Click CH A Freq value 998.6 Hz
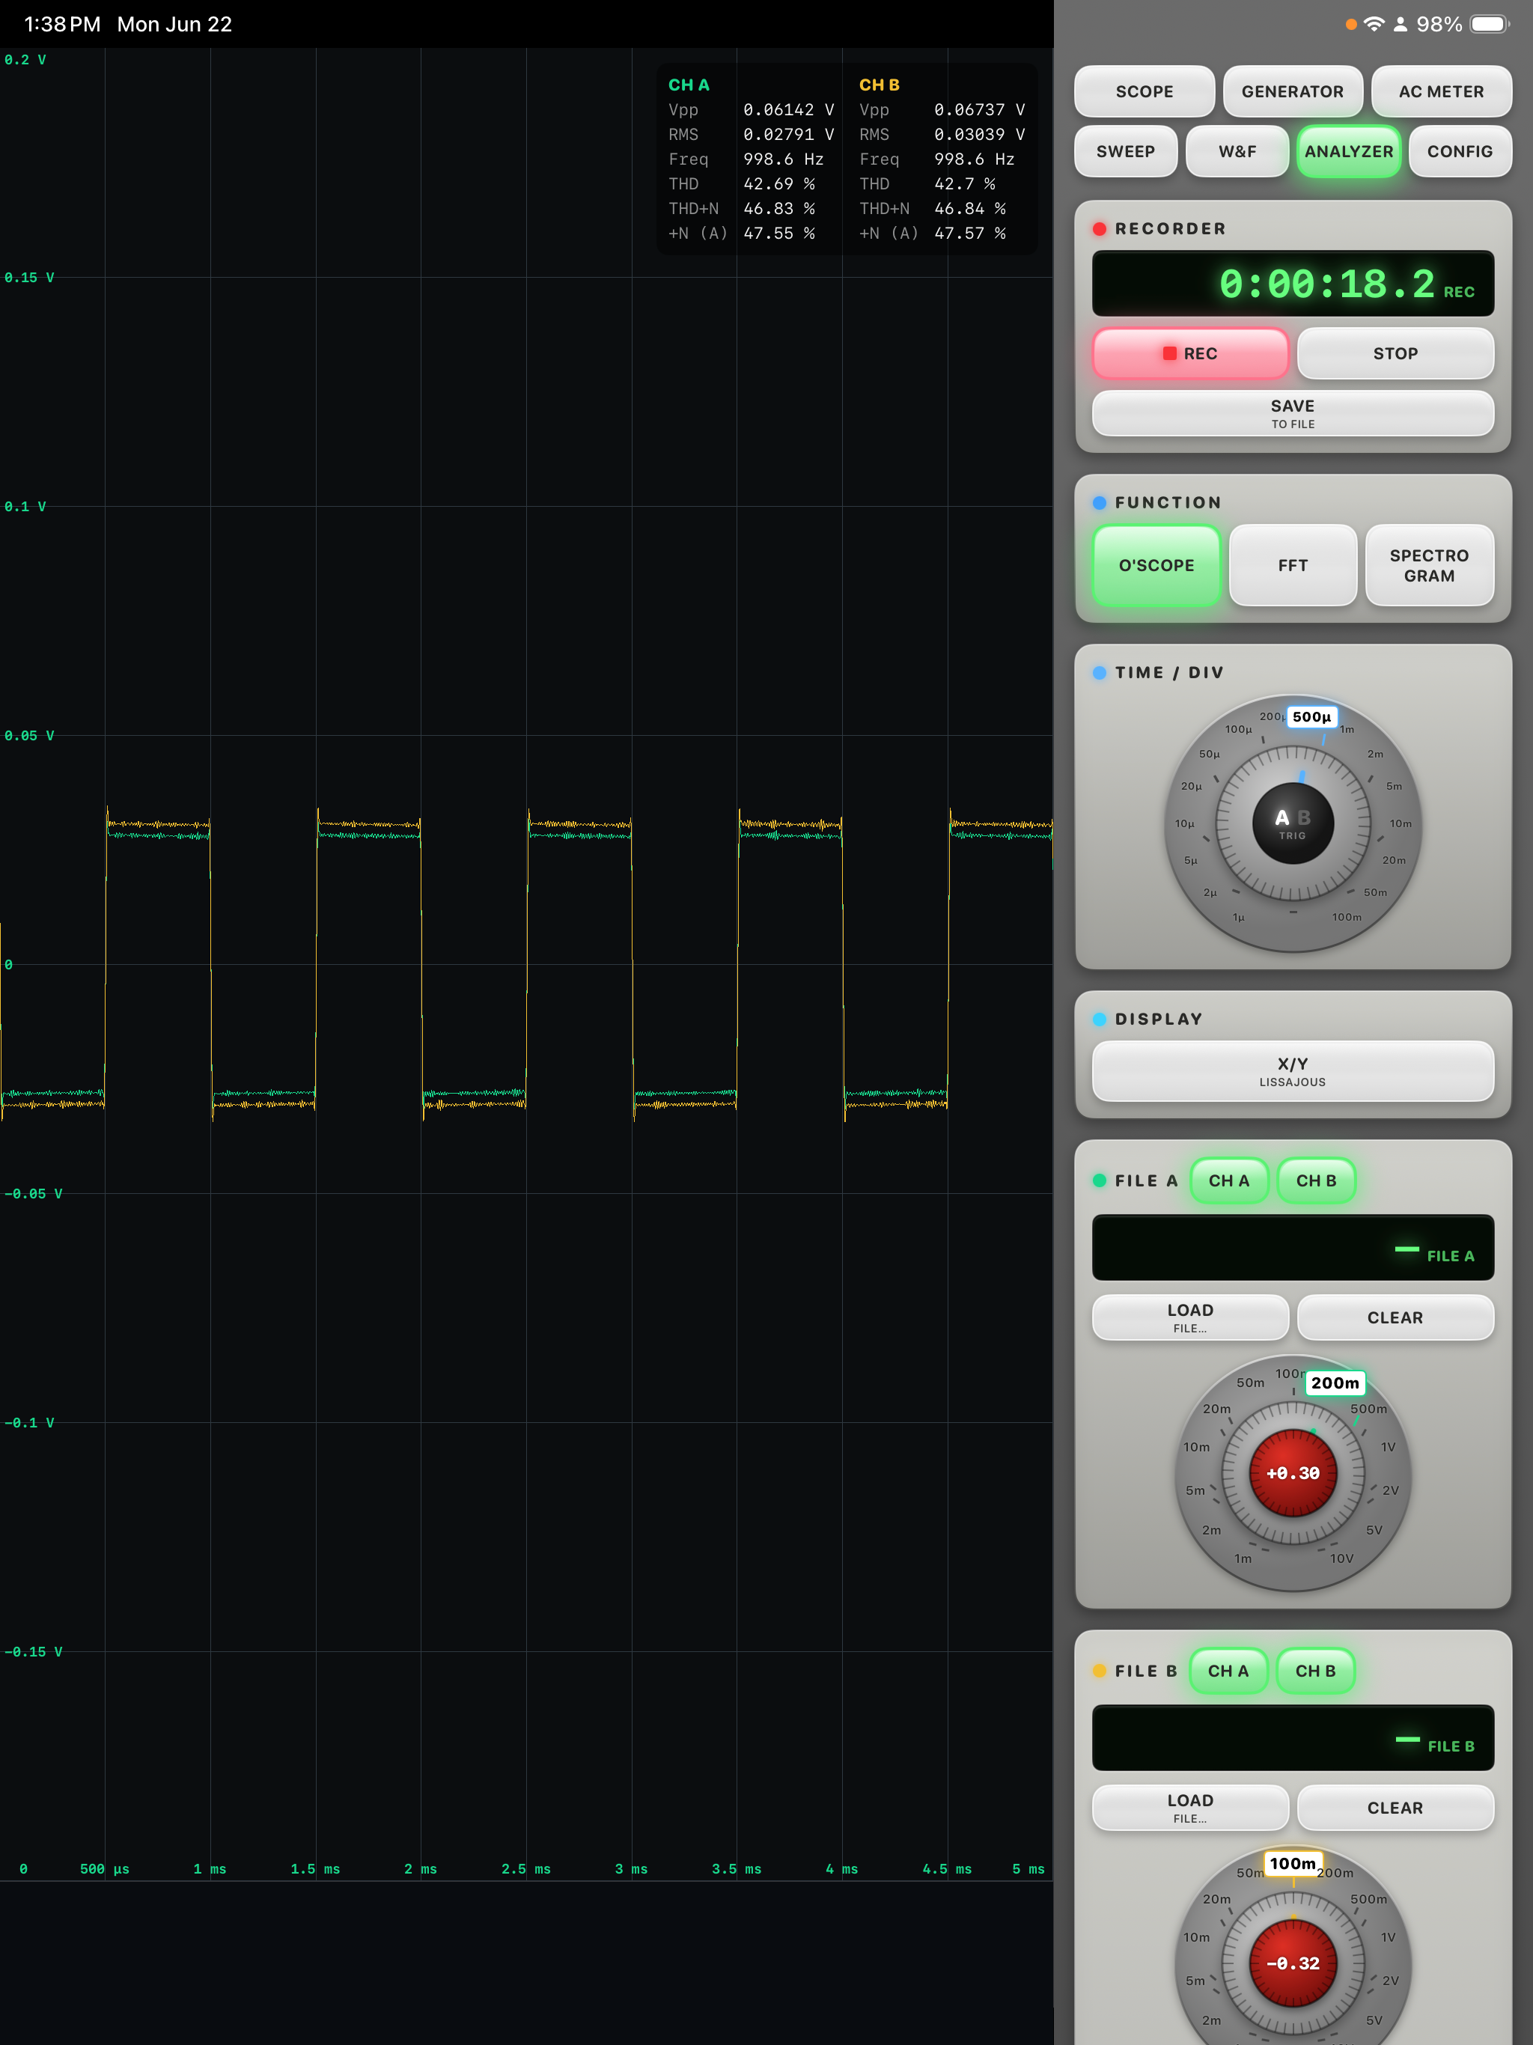 783,159
